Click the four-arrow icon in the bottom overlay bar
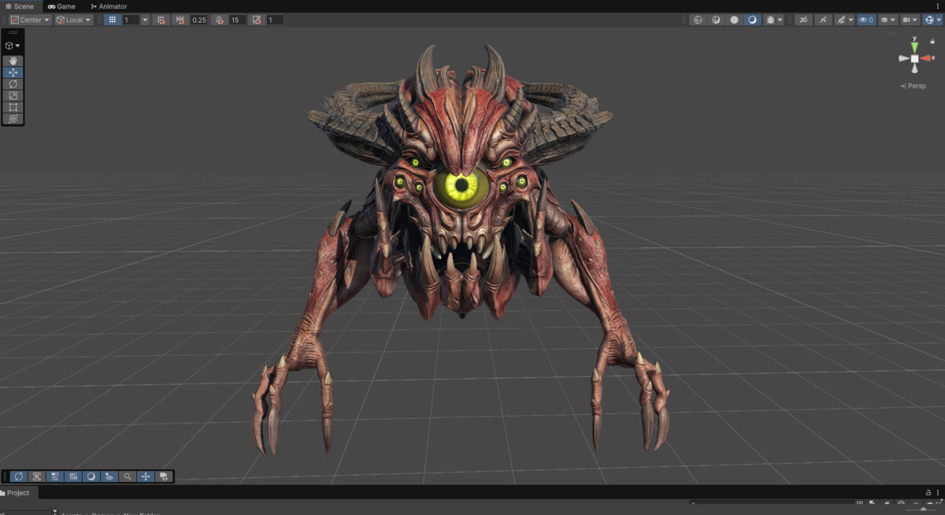945x515 pixels. 146,476
